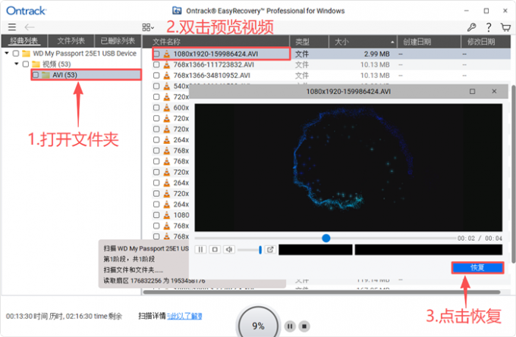516x337 pixels.
Task: Check the AVI (53) folder checkbox
Action: click(36, 75)
